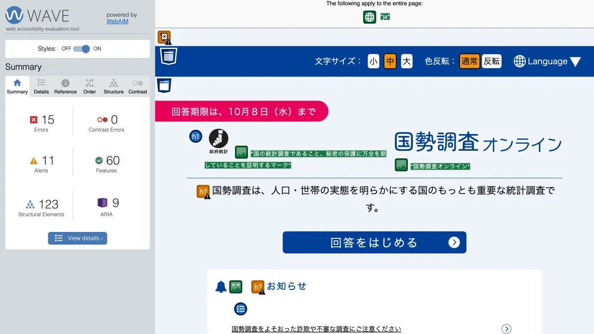594x334 pixels.
Task: Open the Language dropdown
Action: [x=548, y=61]
